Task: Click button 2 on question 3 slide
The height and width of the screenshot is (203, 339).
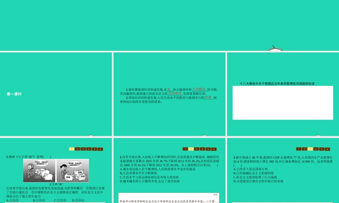Action: click(x=304, y=149)
